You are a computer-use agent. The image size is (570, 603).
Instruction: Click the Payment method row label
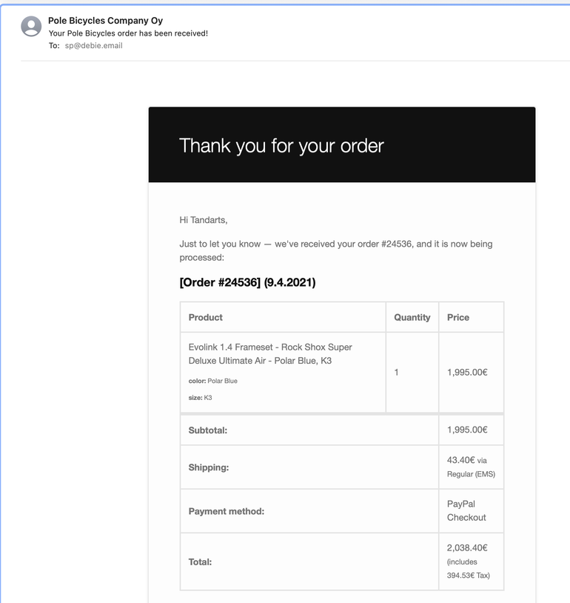(x=227, y=511)
